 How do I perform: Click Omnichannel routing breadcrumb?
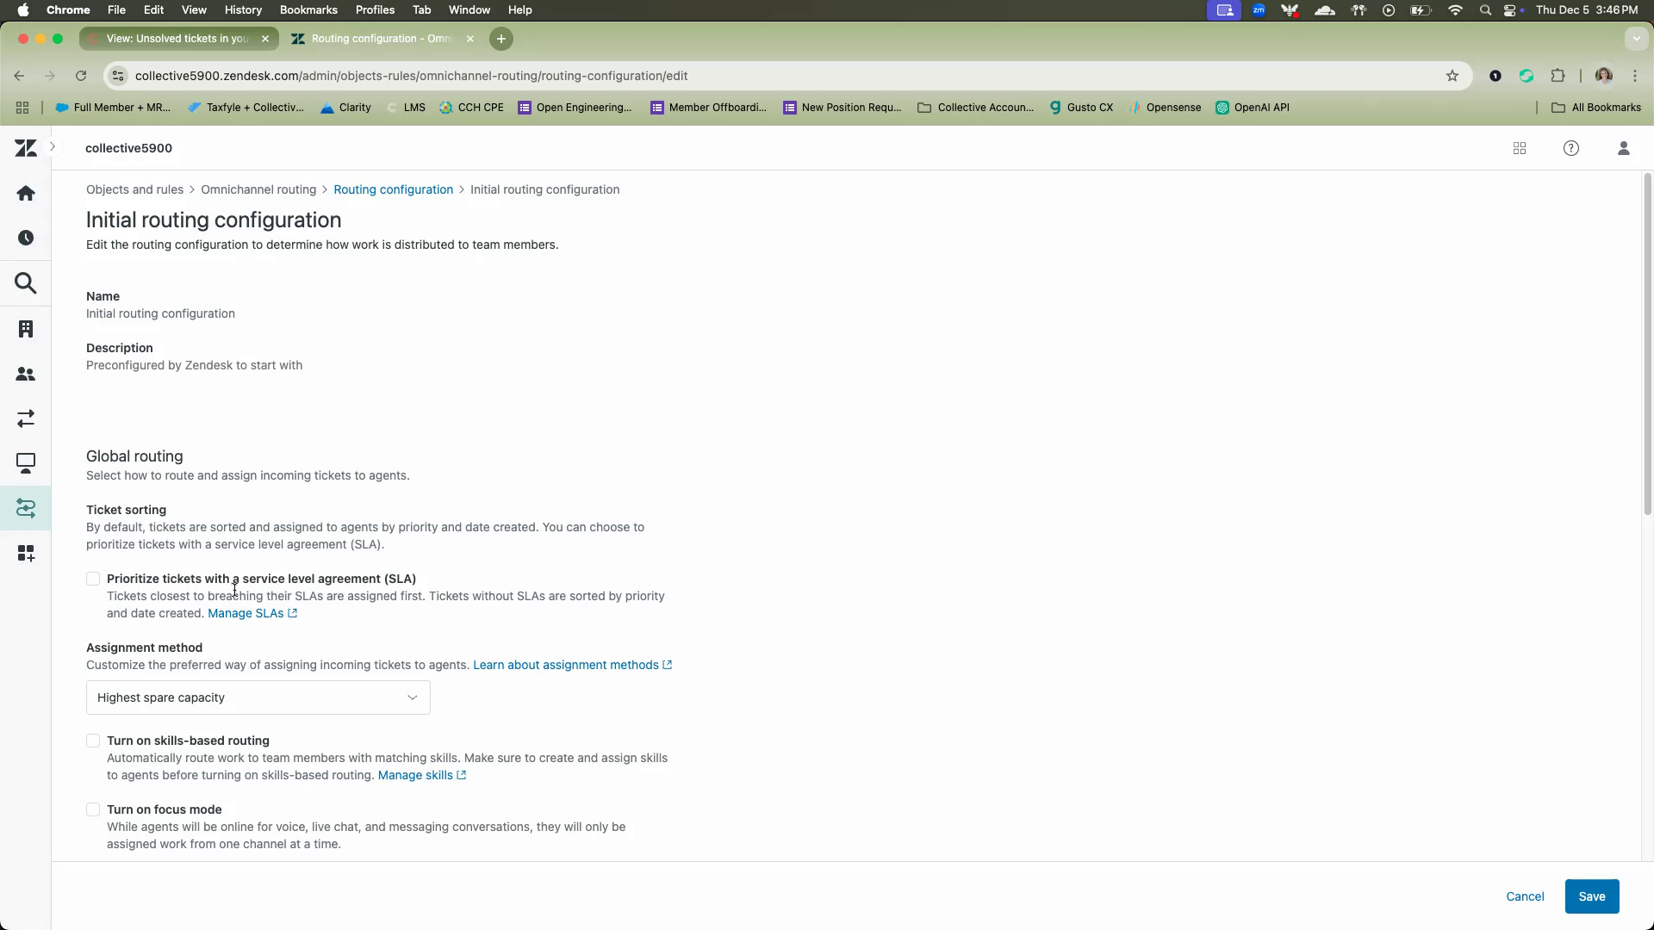click(x=258, y=189)
